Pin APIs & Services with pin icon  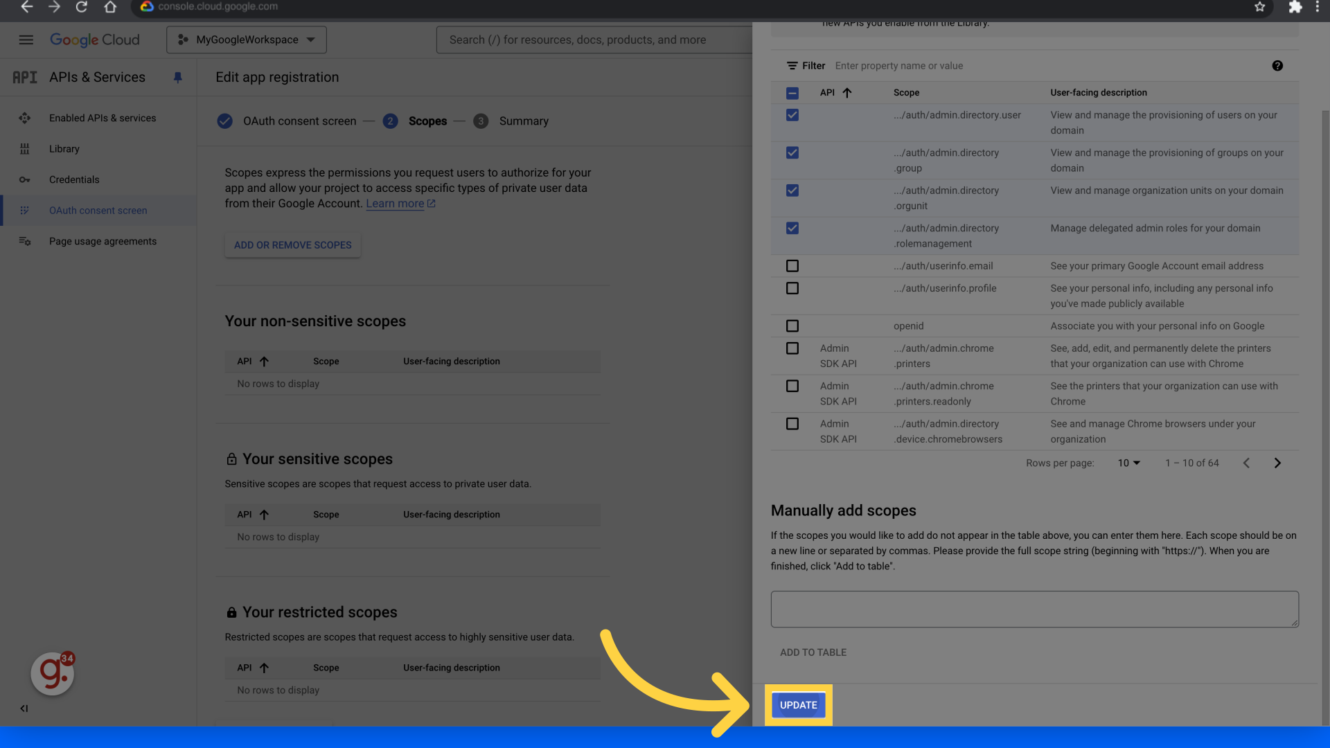pyautogui.click(x=178, y=78)
